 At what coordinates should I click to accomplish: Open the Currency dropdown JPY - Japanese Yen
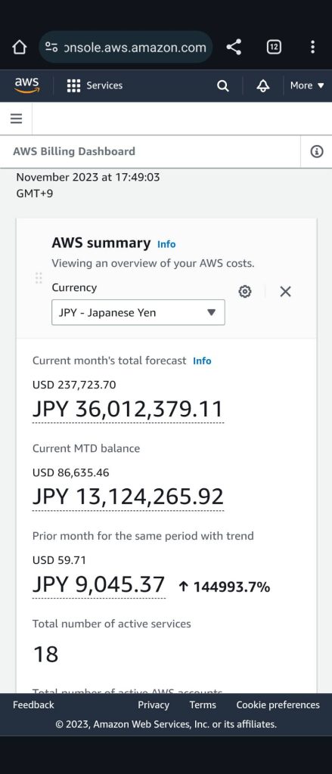[138, 312]
